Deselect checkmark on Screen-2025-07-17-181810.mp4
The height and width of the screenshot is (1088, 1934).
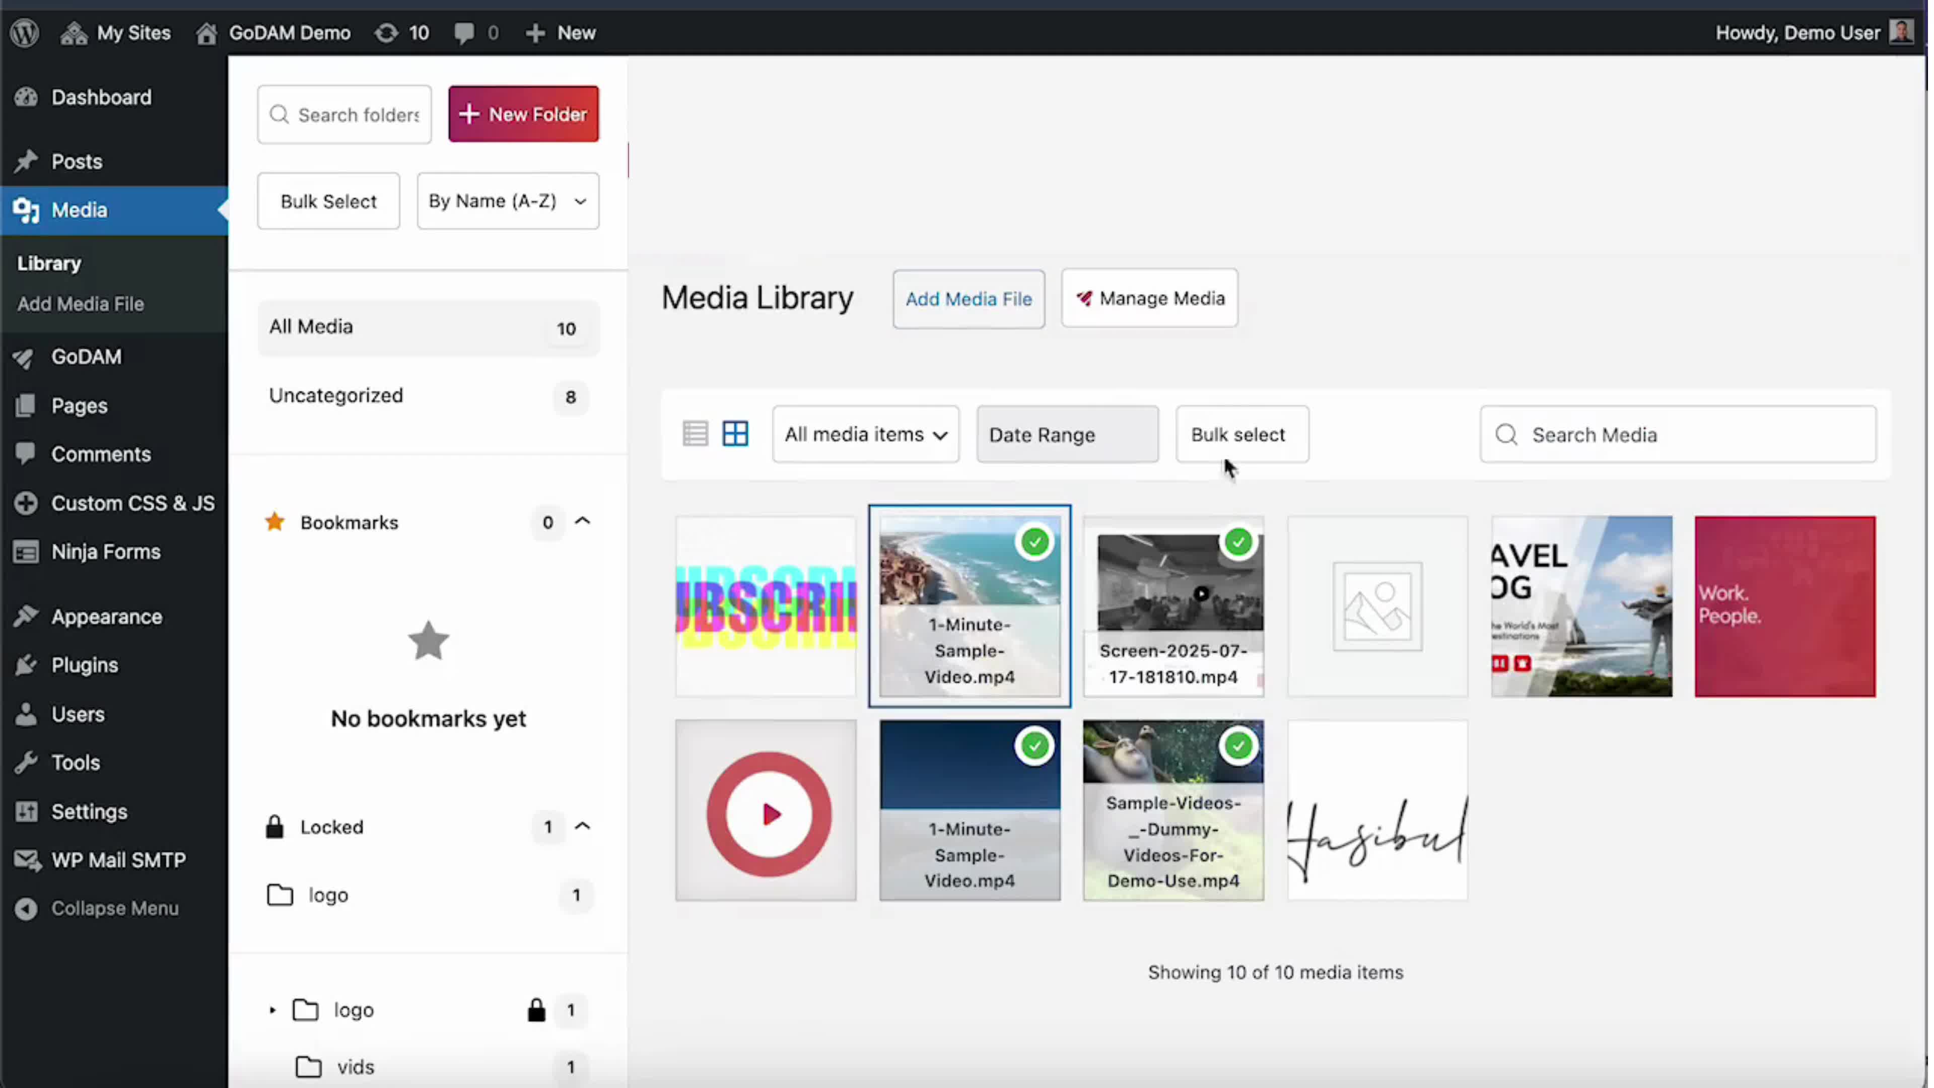(x=1238, y=541)
